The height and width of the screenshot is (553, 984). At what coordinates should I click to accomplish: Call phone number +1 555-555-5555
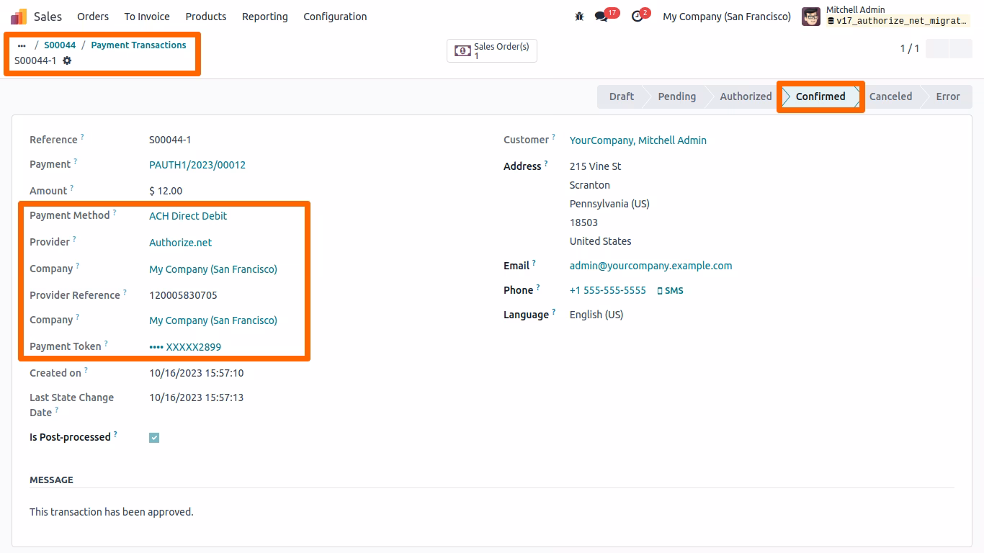coord(608,291)
